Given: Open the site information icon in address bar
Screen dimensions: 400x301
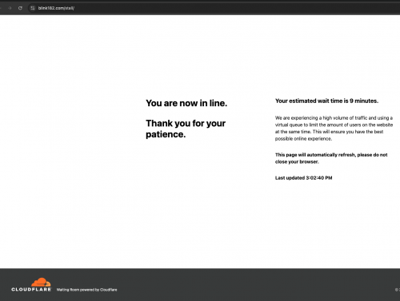Looking at the screenshot, I should (x=33, y=8).
